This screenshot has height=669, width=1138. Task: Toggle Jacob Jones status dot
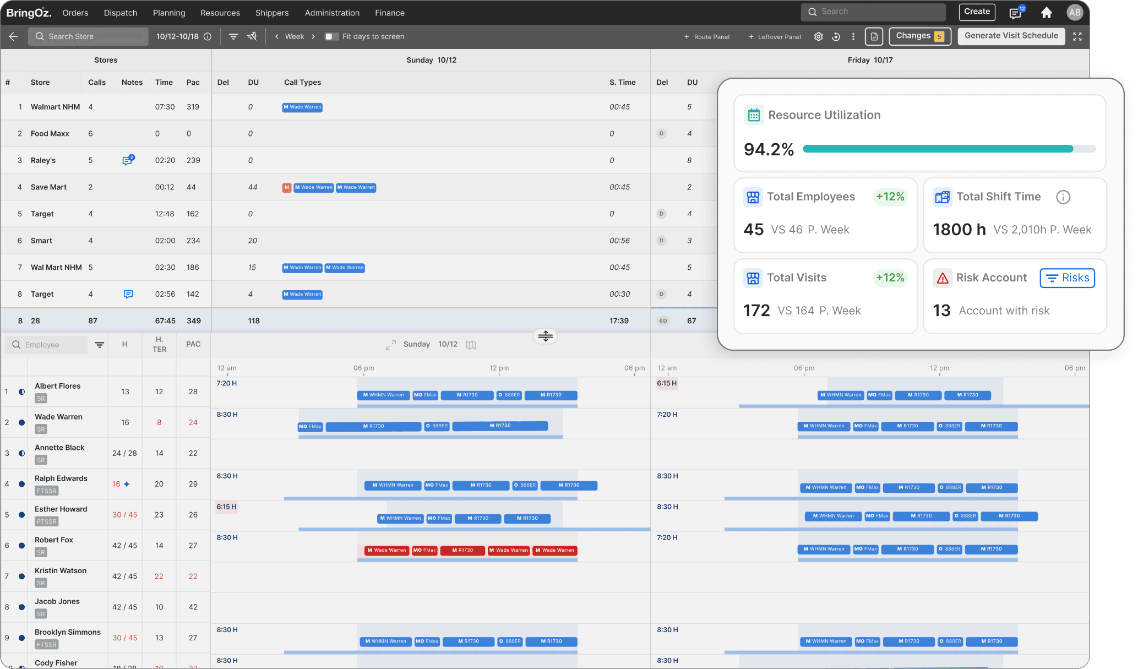point(21,607)
